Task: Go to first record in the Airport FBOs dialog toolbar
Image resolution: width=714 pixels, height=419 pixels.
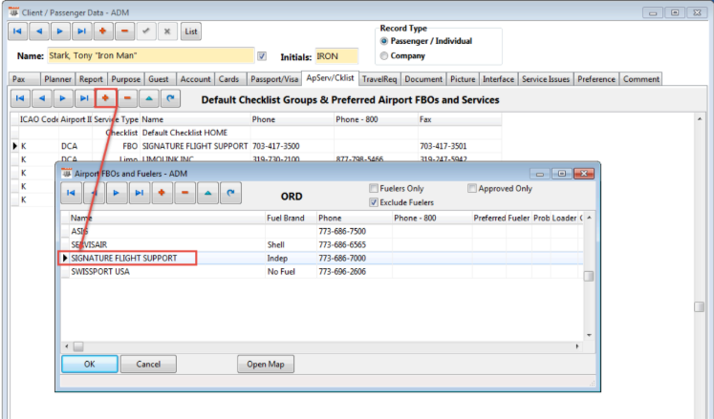Action: (73, 194)
